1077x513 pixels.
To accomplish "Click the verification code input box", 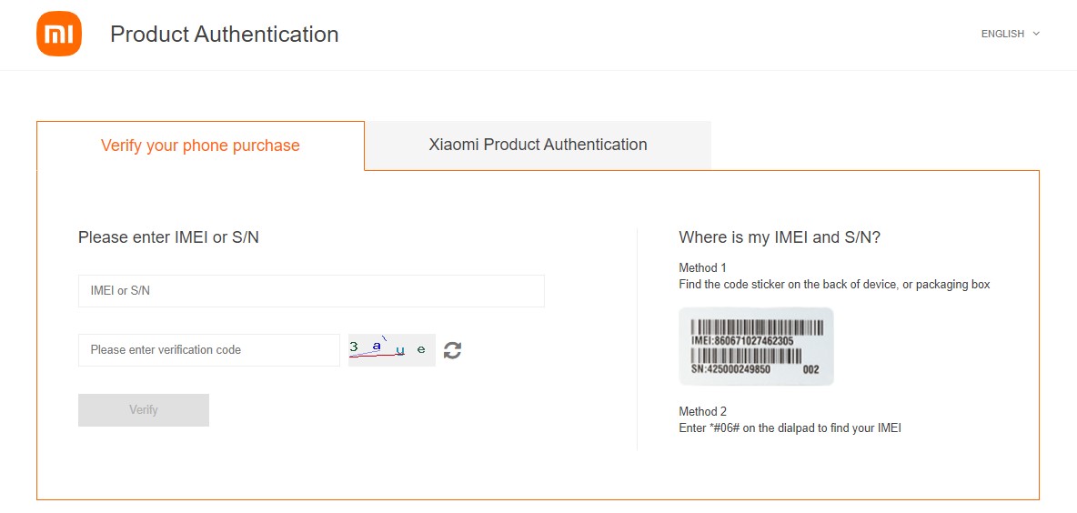I will pos(209,350).
